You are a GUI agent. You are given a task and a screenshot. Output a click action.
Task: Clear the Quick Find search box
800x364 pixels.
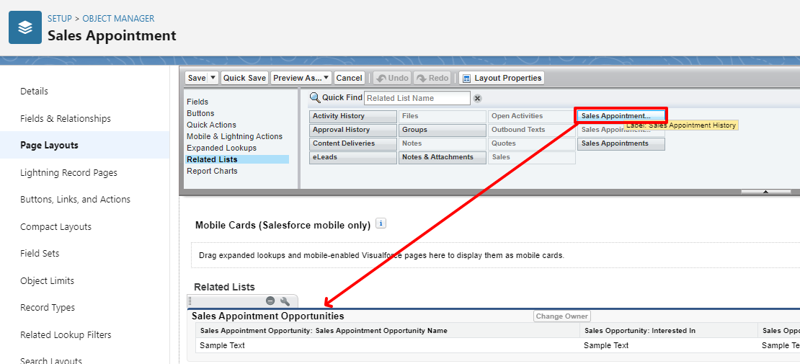[x=477, y=99]
